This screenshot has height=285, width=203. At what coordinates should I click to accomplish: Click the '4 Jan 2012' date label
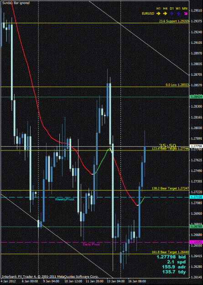tap(7, 281)
